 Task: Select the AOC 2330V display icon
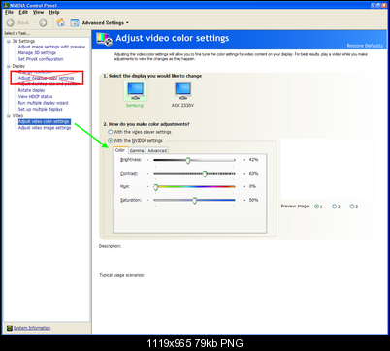182,91
